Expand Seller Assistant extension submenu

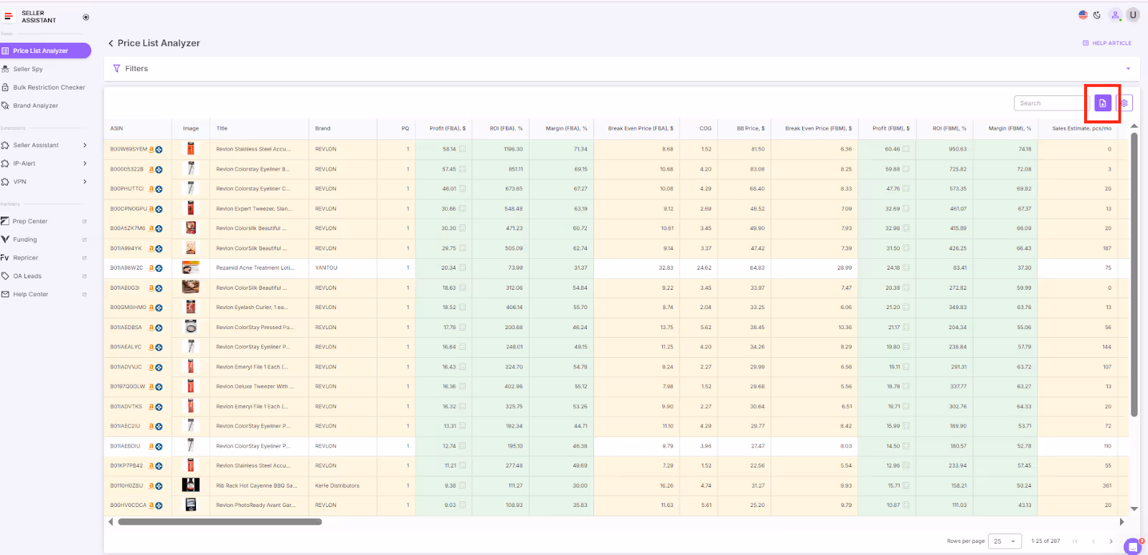point(85,145)
